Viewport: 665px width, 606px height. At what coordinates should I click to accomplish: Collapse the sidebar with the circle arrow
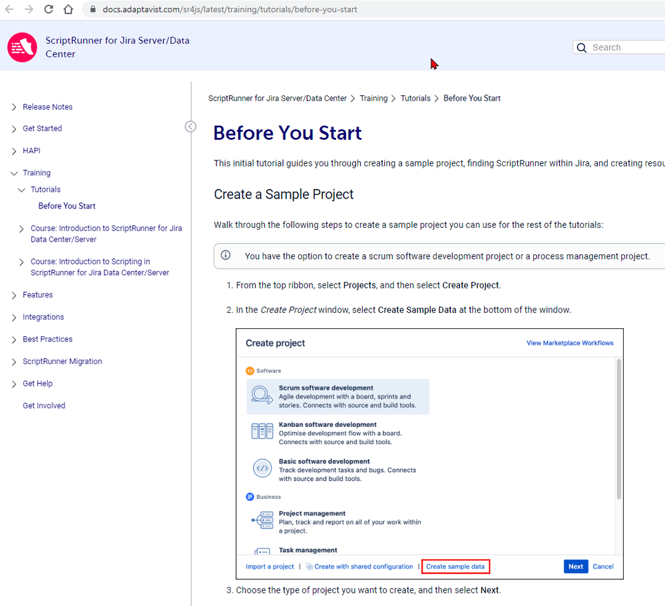pos(190,127)
